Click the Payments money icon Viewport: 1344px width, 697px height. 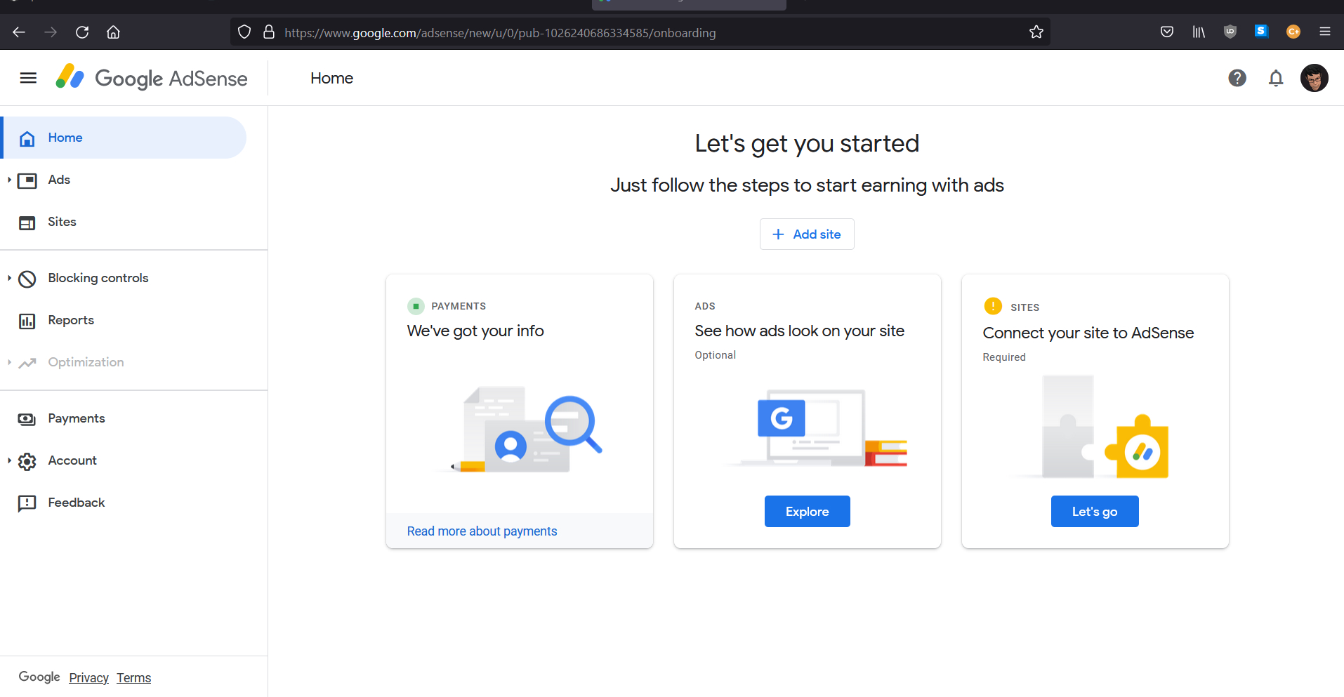click(27, 419)
